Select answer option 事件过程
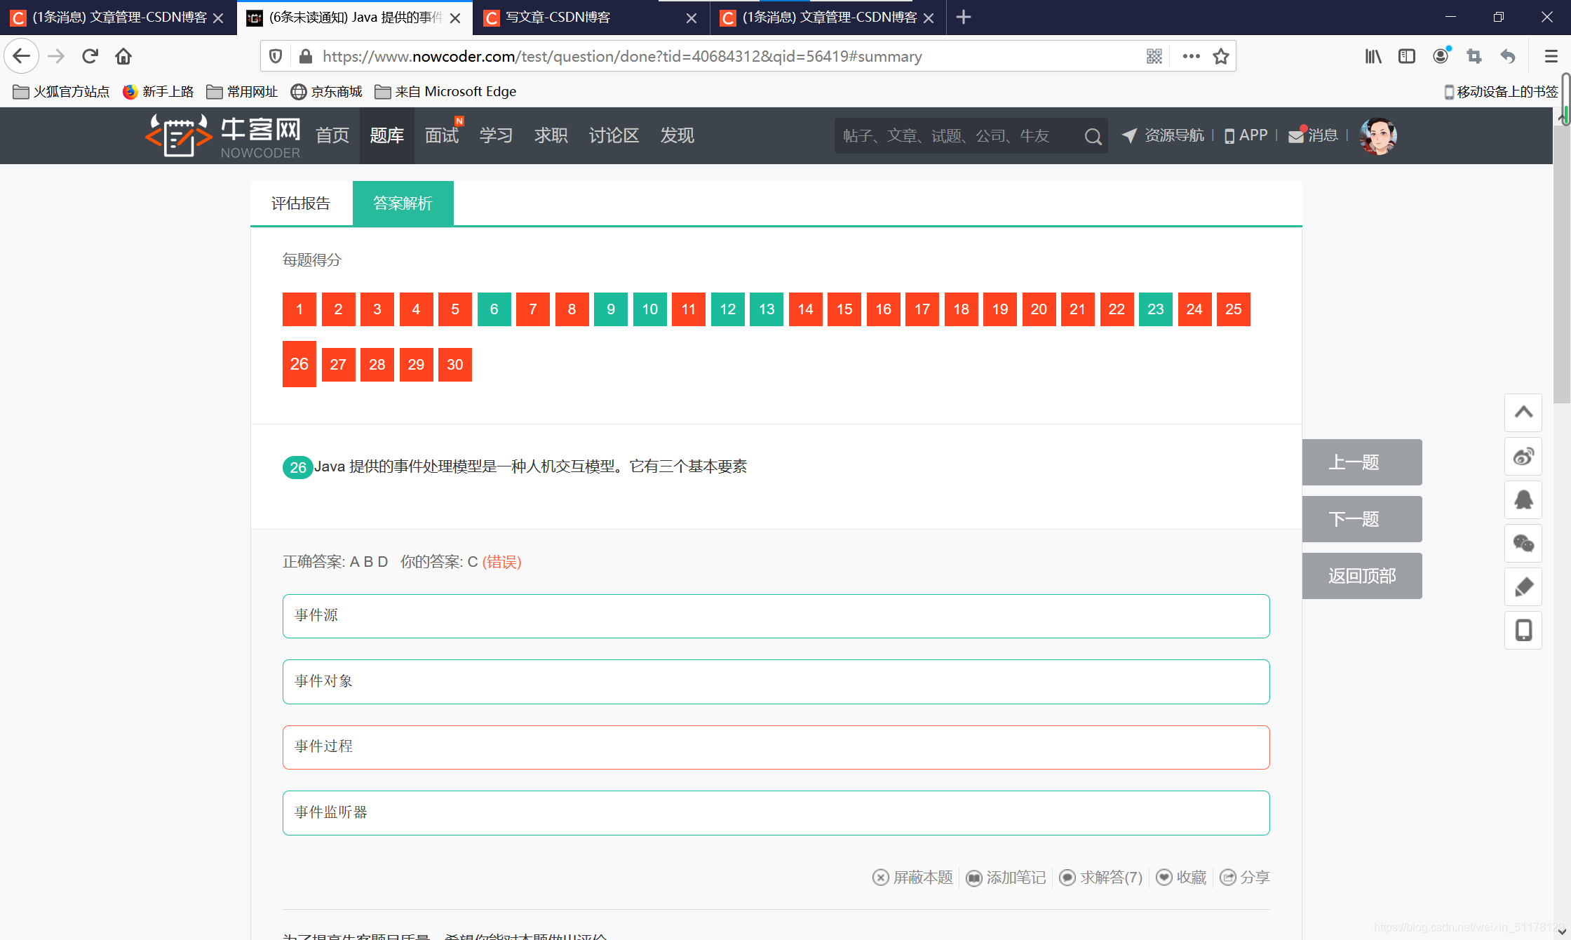The width and height of the screenshot is (1571, 940). (x=776, y=747)
